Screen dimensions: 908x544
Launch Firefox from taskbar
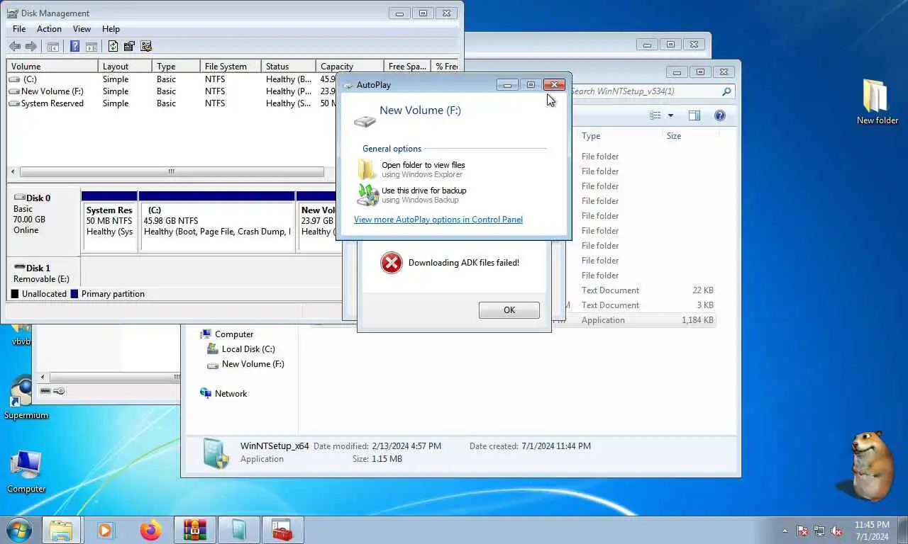point(150,530)
